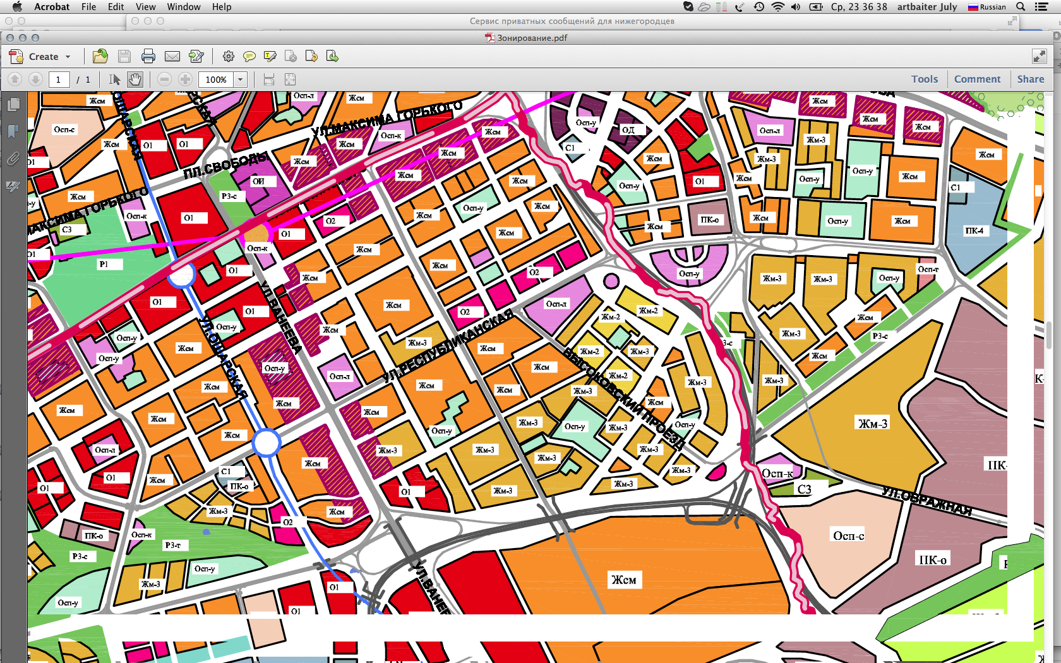Print the document using the printer icon
The width and height of the screenshot is (1061, 663).
point(148,56)
